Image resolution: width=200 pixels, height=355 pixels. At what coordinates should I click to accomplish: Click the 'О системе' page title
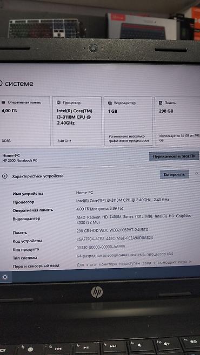(x=17, y=84)
